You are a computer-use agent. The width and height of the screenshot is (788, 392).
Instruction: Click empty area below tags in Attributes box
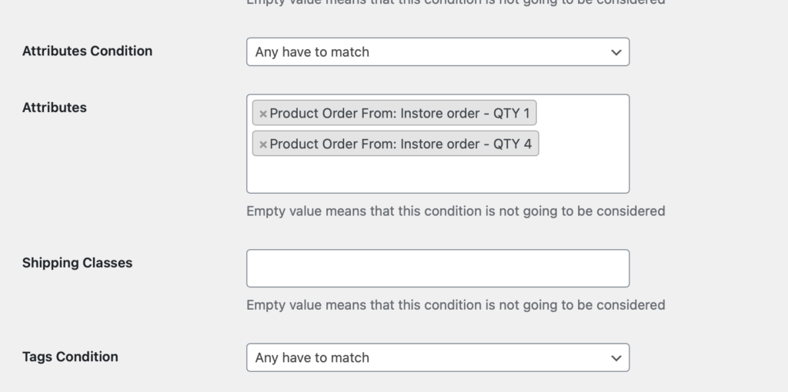(437, 175)
